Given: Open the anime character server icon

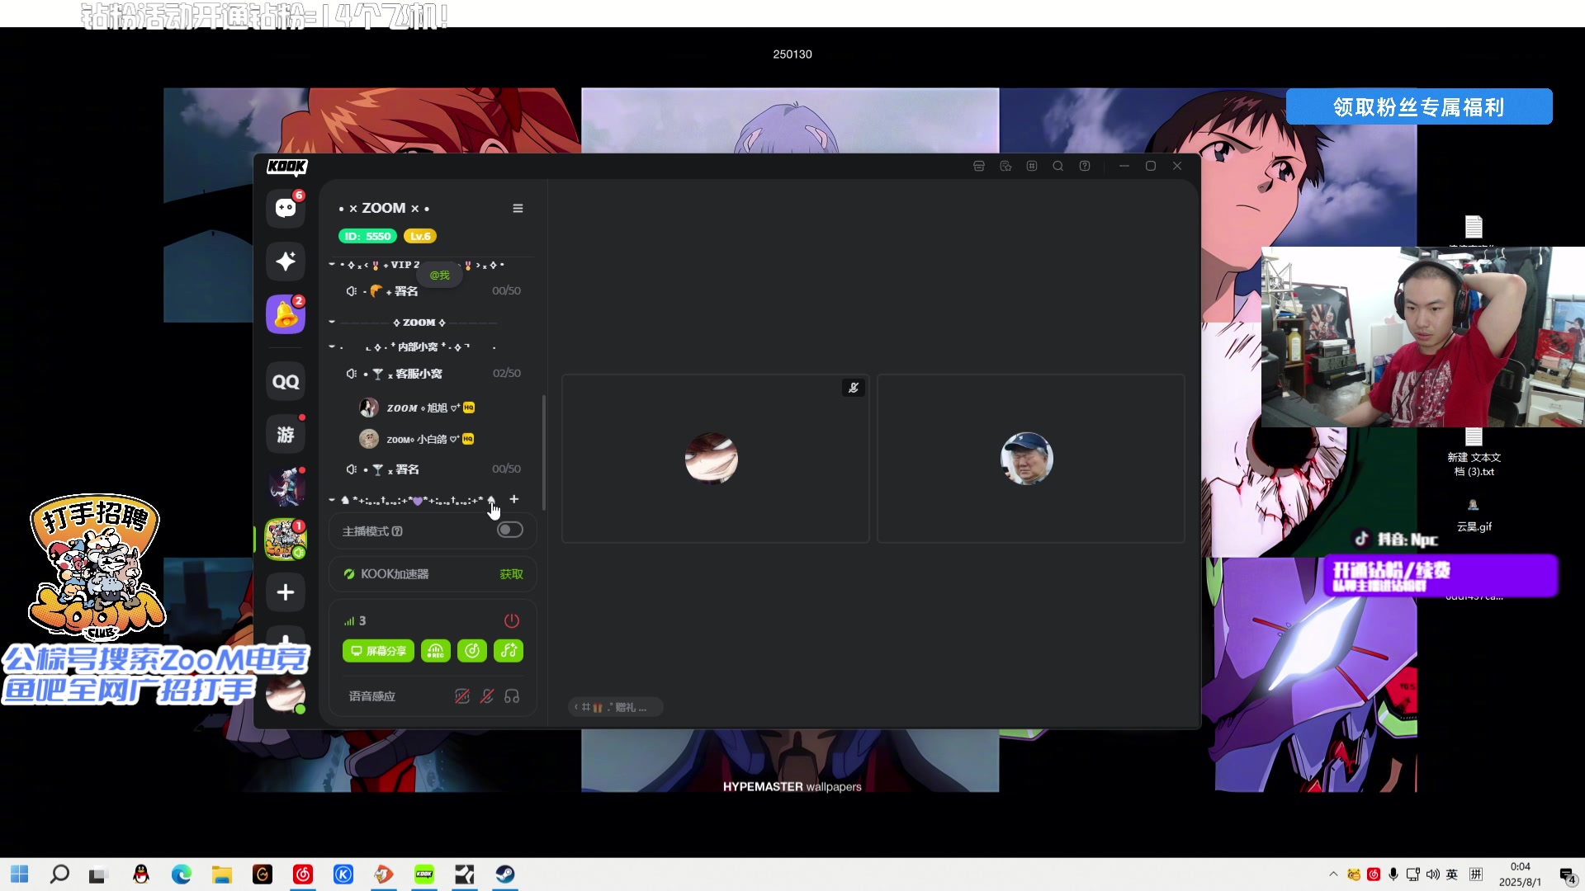Looking at the screenshot, I should click(286, 488).
